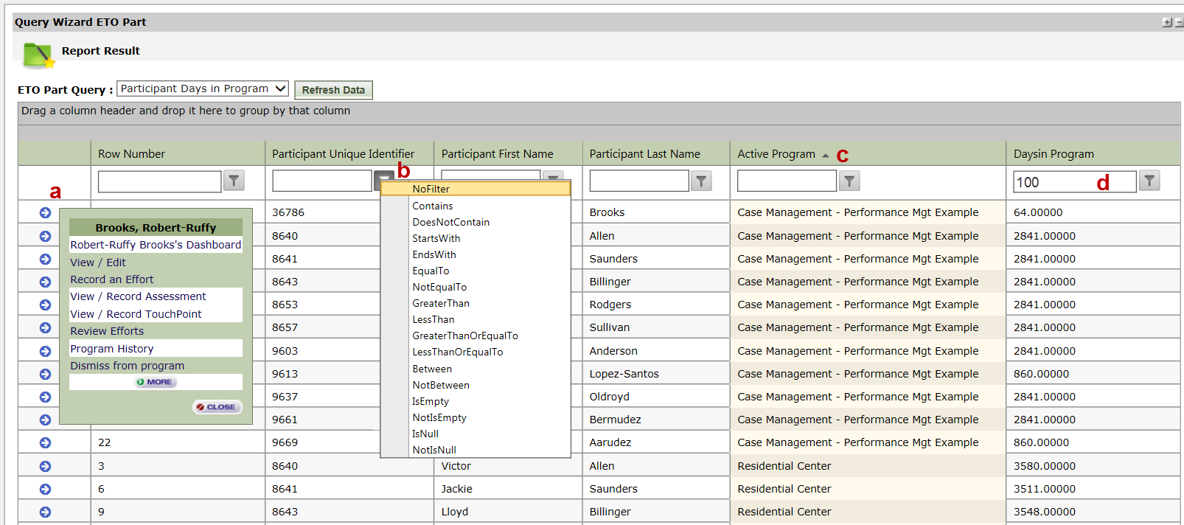
Task: Click the arrow icon for row 36786
Action: (x=45, y=212)
